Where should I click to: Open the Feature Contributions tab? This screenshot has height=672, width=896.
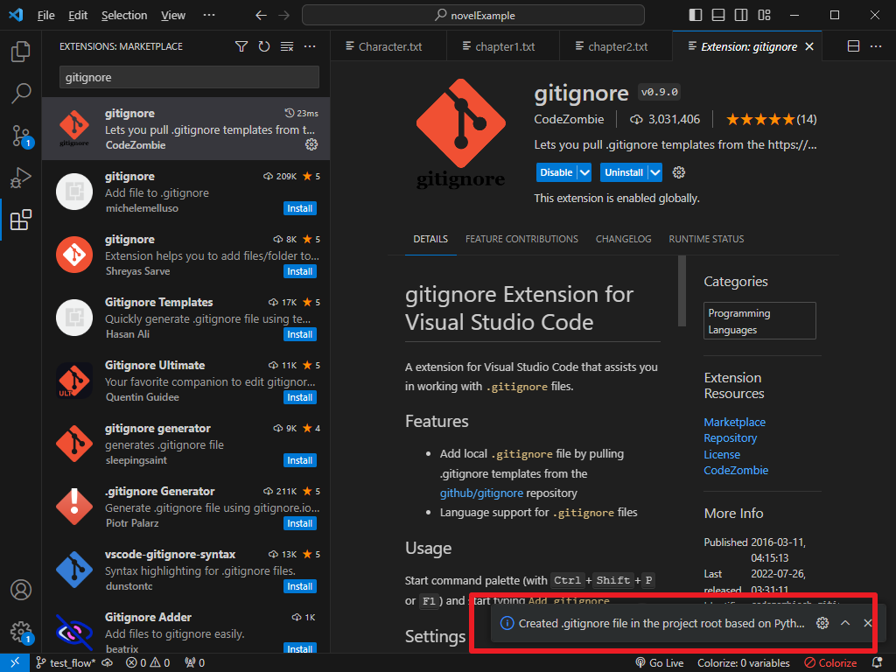(521, 239)
